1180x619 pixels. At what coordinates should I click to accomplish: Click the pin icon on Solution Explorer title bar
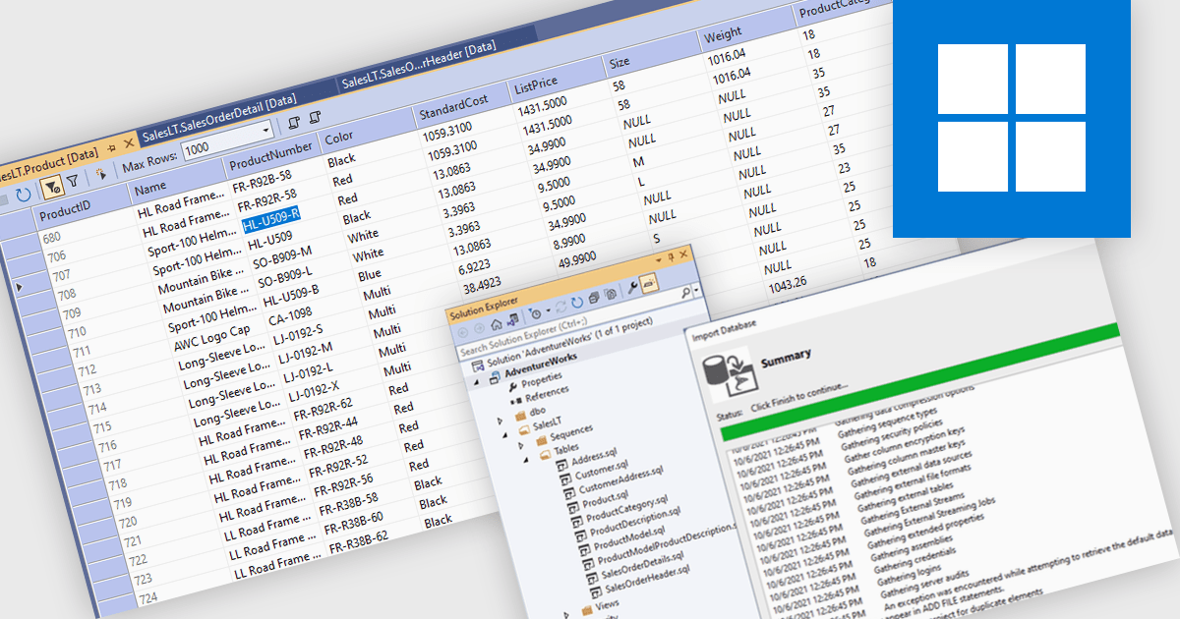pos(672,257)
